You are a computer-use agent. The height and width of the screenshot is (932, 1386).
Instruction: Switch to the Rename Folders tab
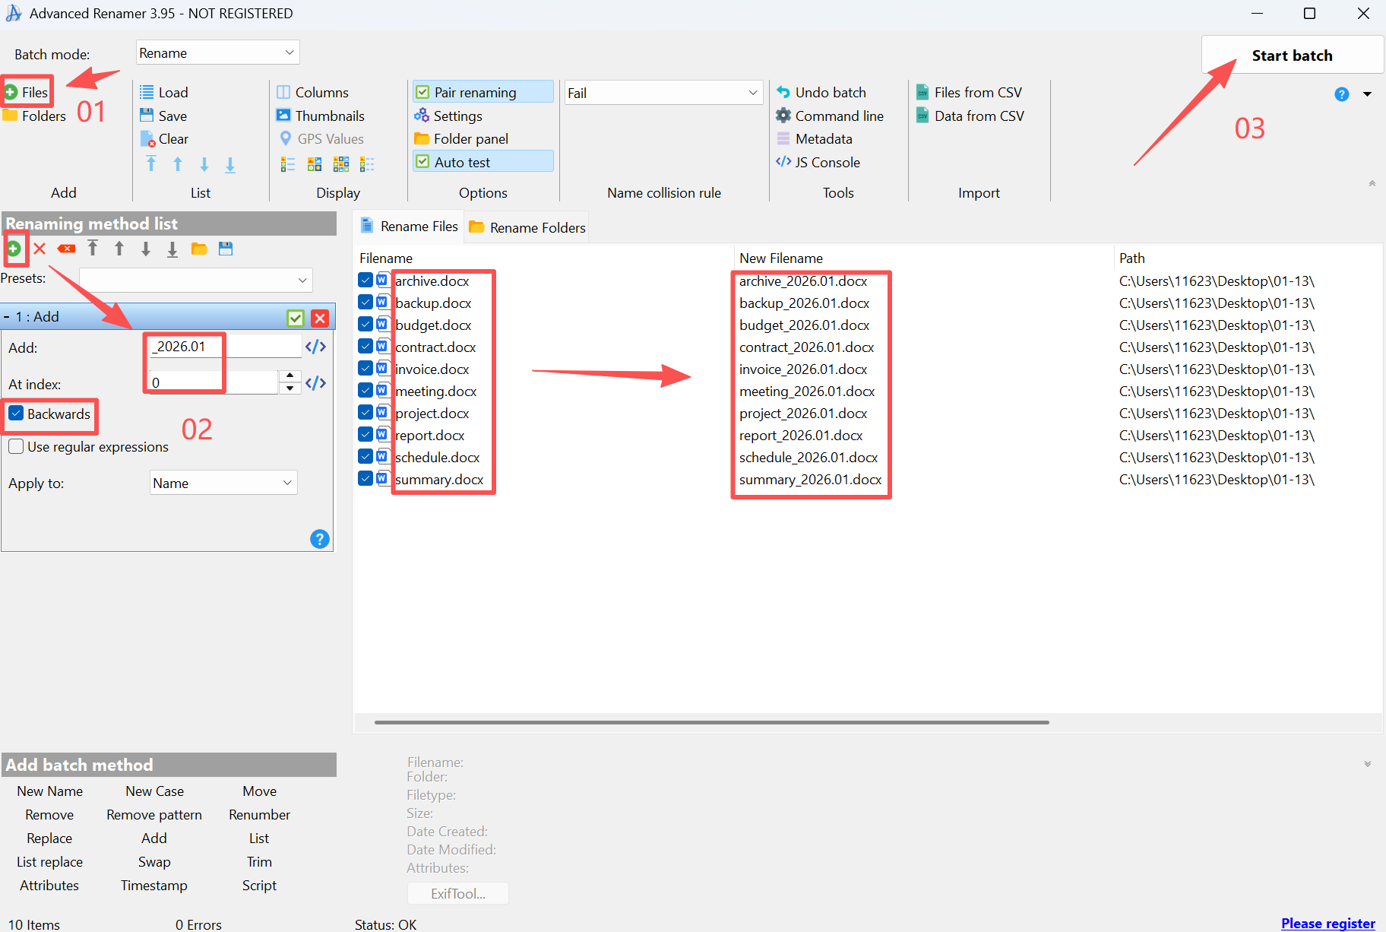tap(527, 227)
